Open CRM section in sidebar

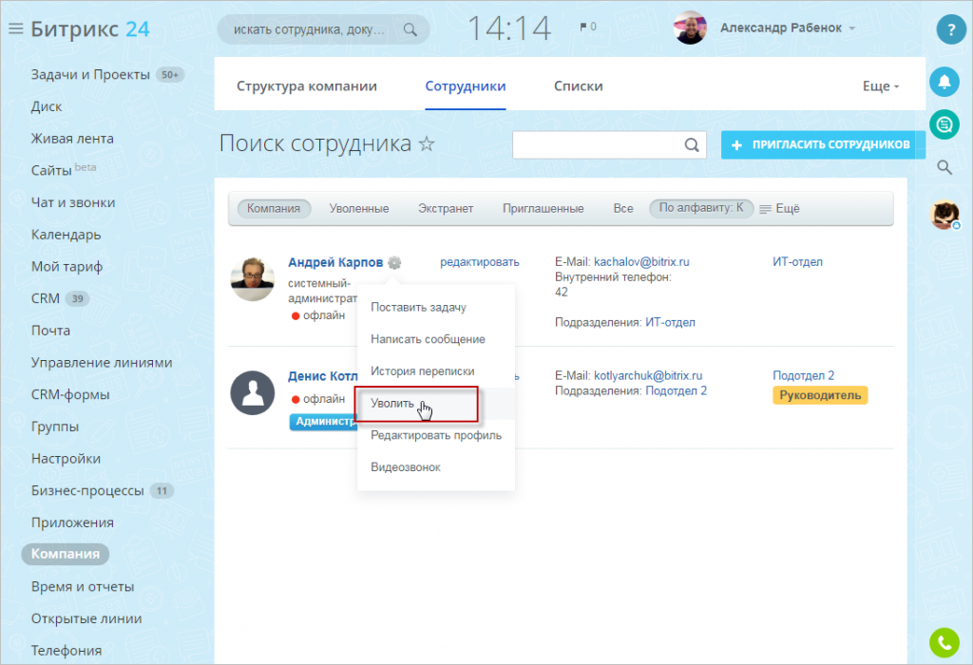(46, 298)
